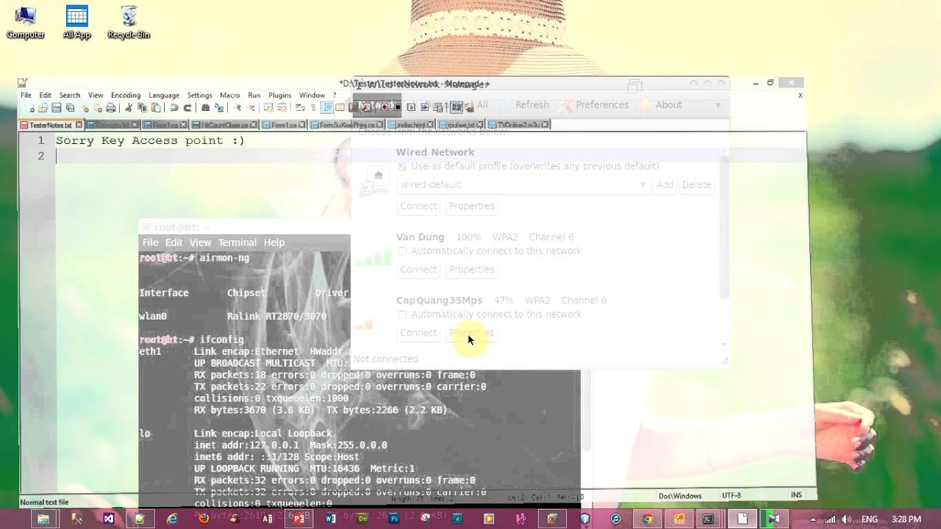The width and height of the screenshot is (941, 529).
Task: Click the Print toolbar icon
Action: click(110, 108)
